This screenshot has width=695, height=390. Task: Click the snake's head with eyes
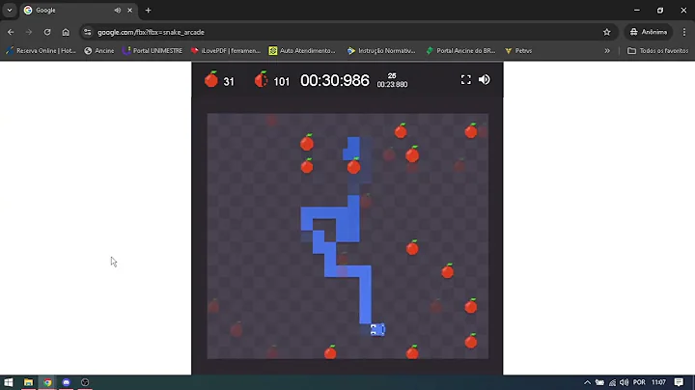pos(377,329)
